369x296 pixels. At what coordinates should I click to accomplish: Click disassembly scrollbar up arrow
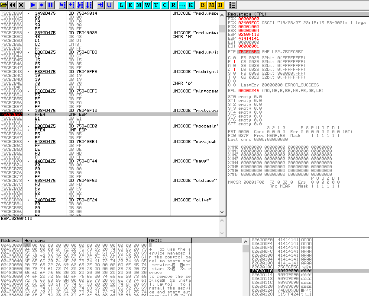click(222, 15)
